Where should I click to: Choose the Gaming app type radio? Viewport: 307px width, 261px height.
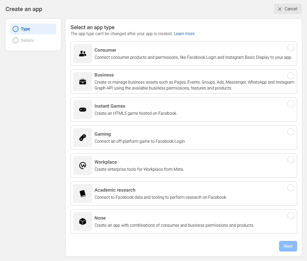[291, 132]
